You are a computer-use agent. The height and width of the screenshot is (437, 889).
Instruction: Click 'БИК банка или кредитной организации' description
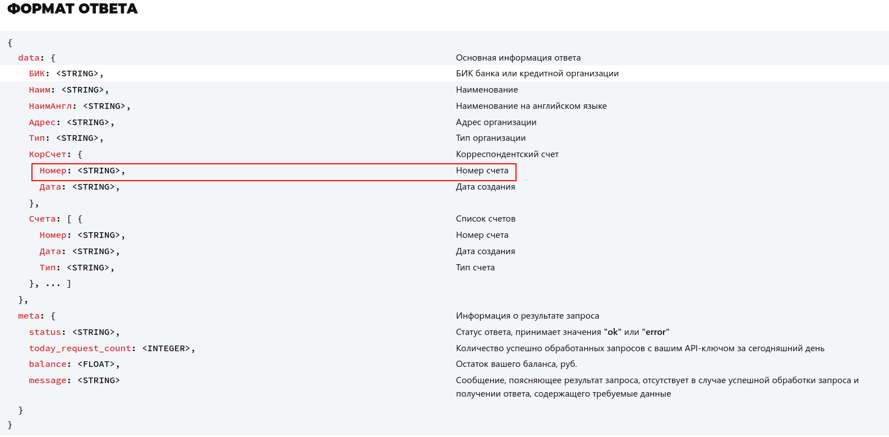(537, 73)
